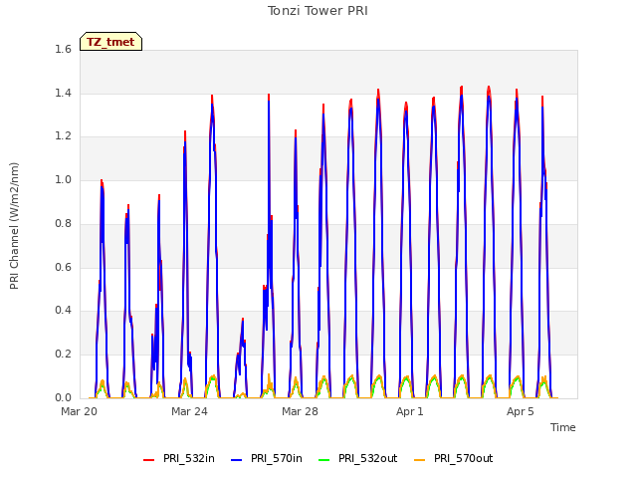Select the chart title Tonzi Tower PRI
Screen dimensions: 637x478
(318, 11)
